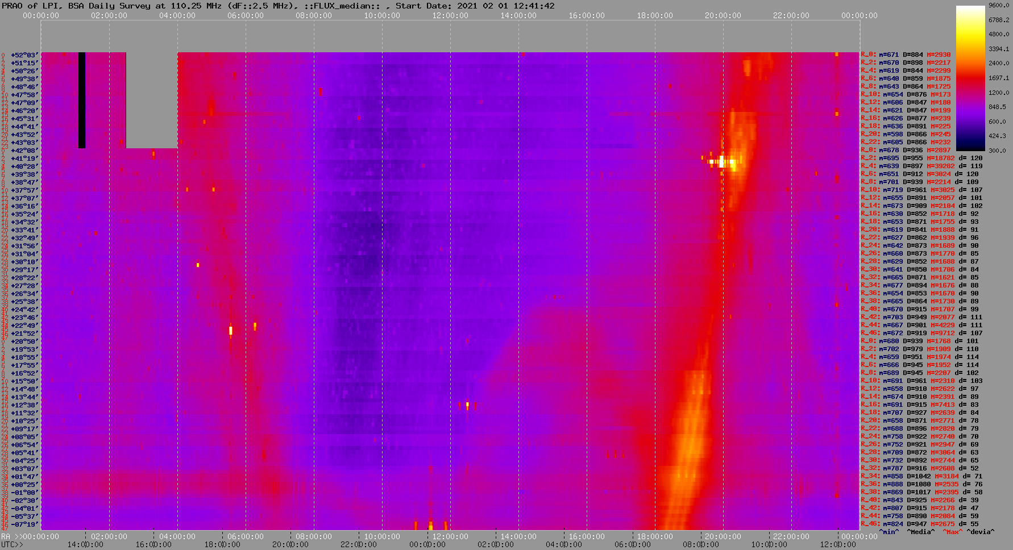Click the M=2930 value in first row
Screen dimensions: 1013x550
click(939, 55)
